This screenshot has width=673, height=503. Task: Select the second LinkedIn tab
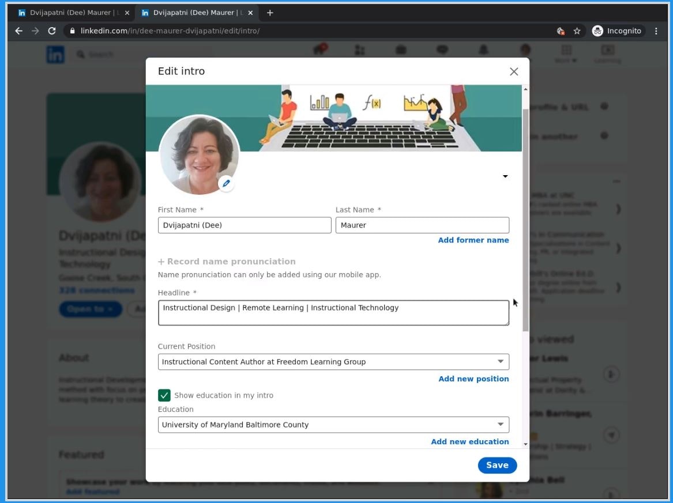click(197, 13)
